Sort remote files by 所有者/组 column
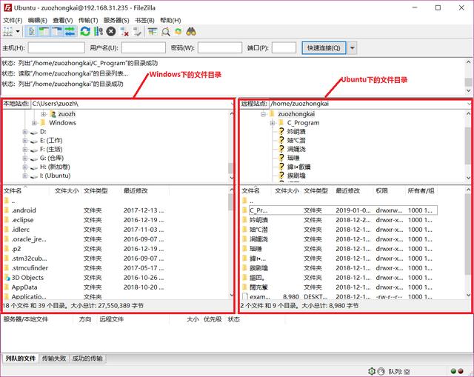Image resolution: width=474 pixels, height=377 pixels. click(x=421, y=191)
